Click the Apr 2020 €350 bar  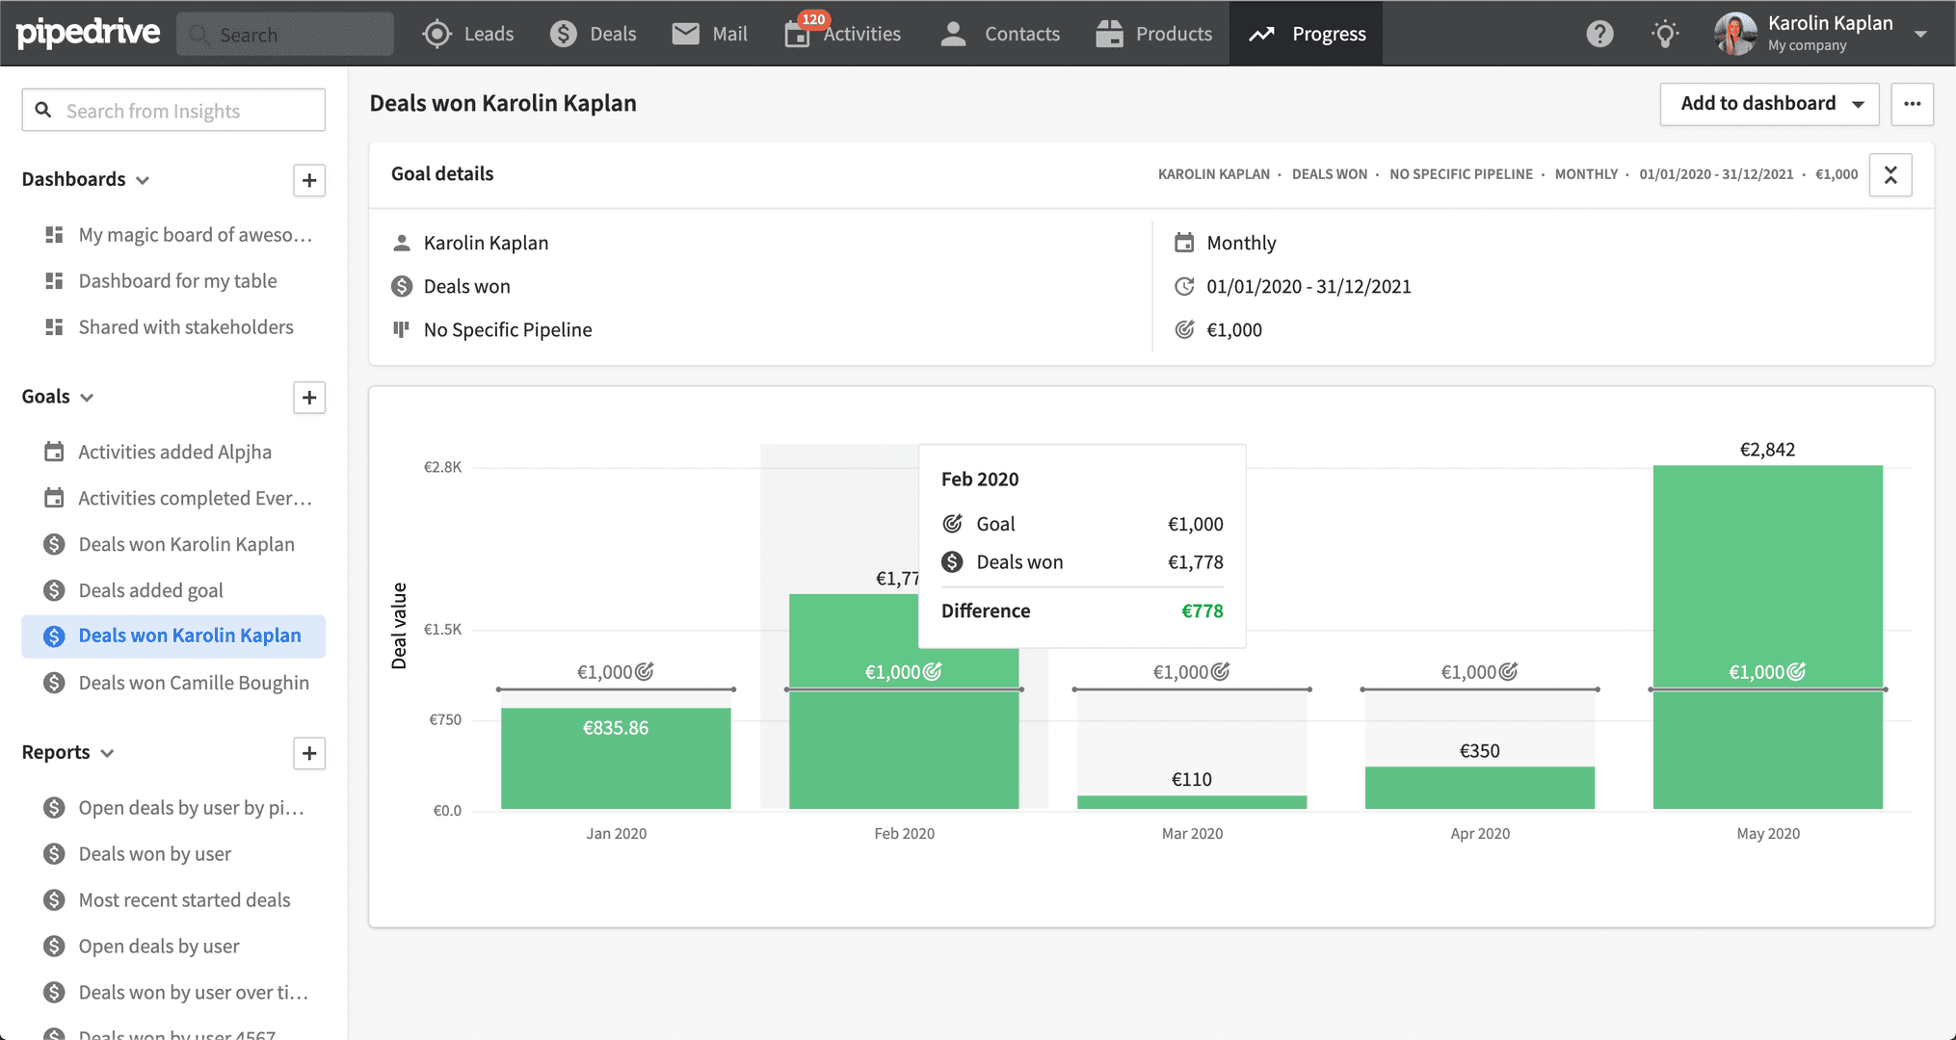tap(1480, 788)
